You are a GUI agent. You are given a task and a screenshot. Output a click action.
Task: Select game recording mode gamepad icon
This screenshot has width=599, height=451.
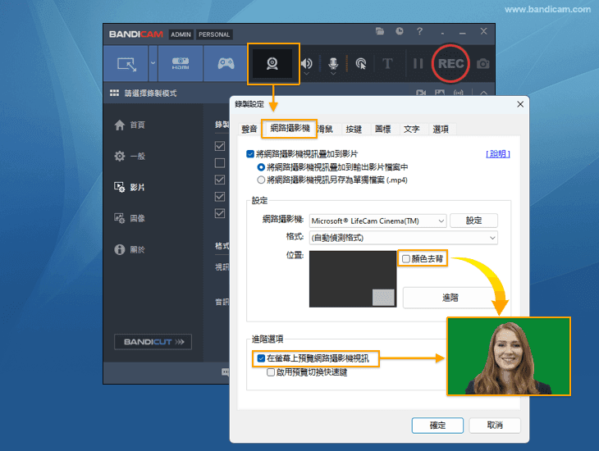pyautogui.click(x=226, y=63)
